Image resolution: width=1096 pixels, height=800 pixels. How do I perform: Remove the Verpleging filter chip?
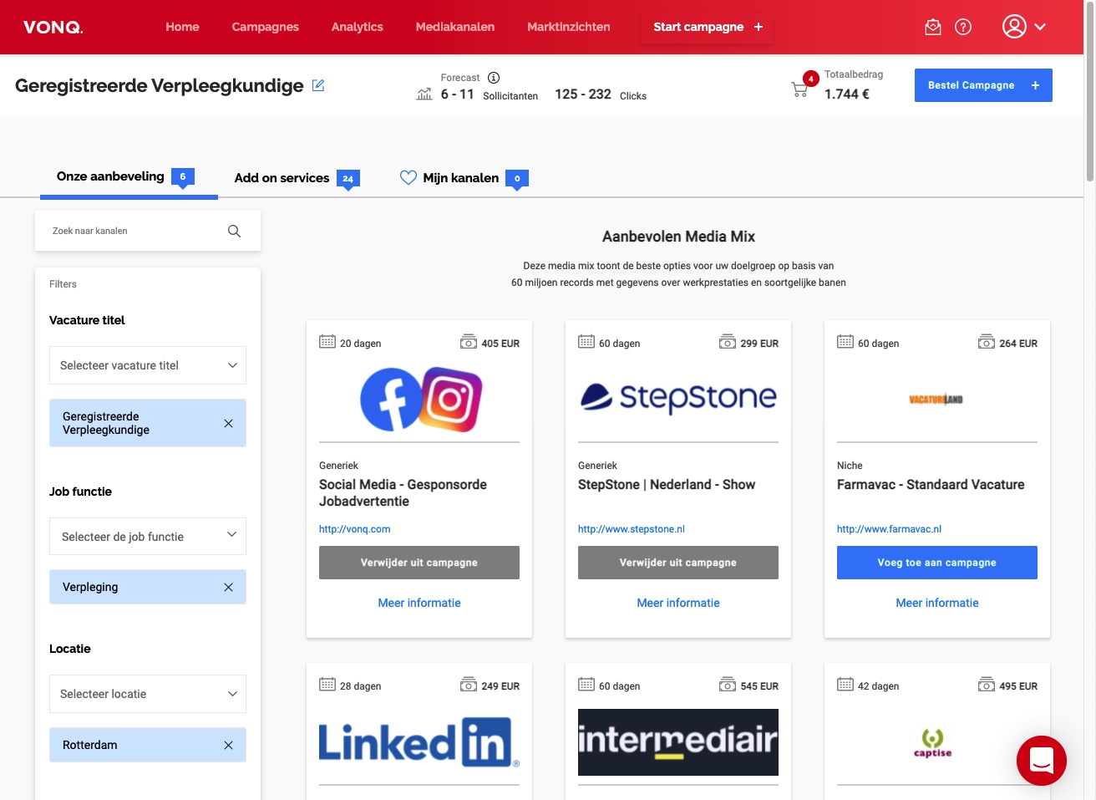228,588
